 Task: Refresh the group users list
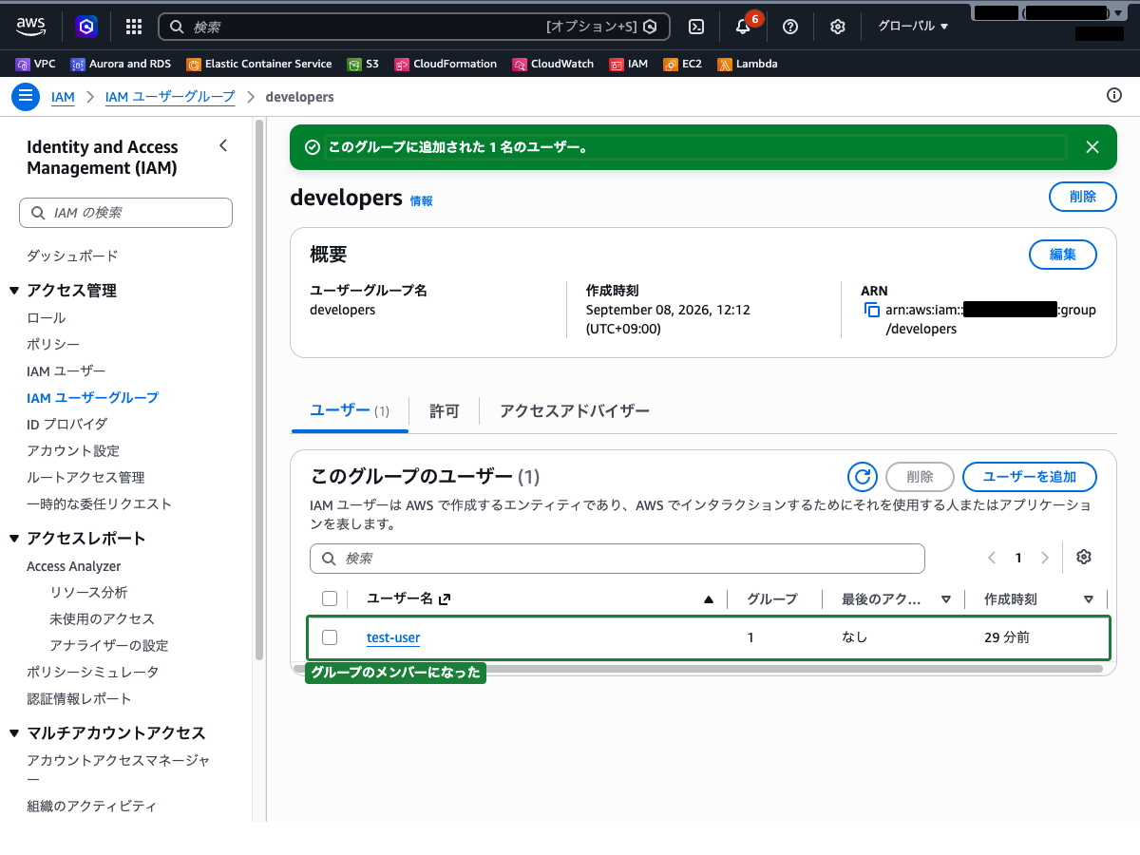coord(862,477)
